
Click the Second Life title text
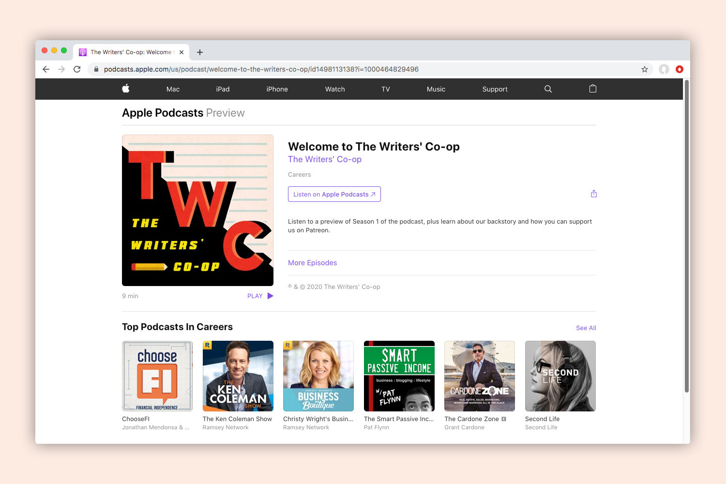pyautogui.click(x=542, y=419)
